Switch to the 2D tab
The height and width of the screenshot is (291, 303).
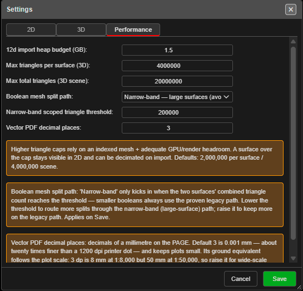pyautogui.click(x=31, y=29)
